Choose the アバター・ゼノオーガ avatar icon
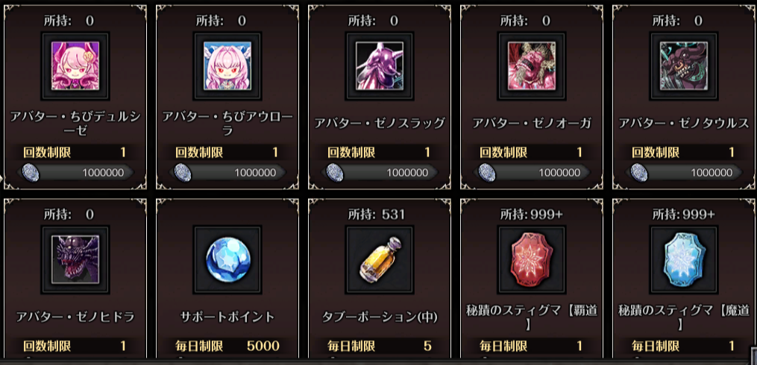 532,66
